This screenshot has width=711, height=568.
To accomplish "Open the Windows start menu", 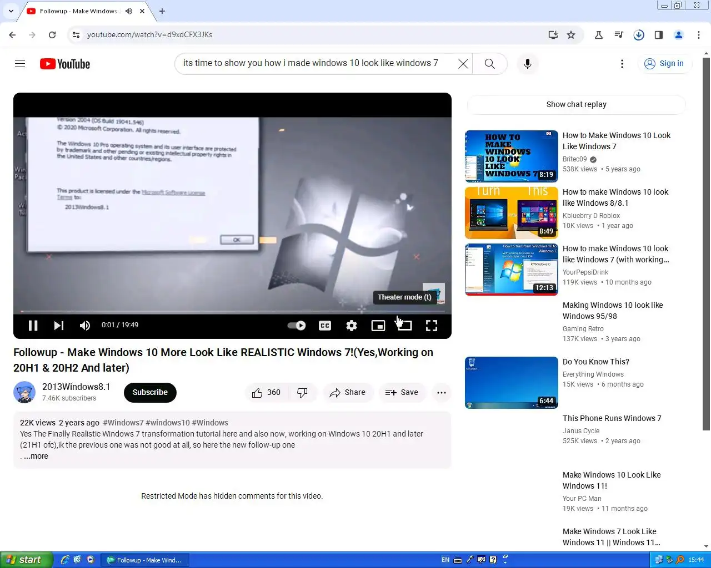I will click(x=27, y=560).
